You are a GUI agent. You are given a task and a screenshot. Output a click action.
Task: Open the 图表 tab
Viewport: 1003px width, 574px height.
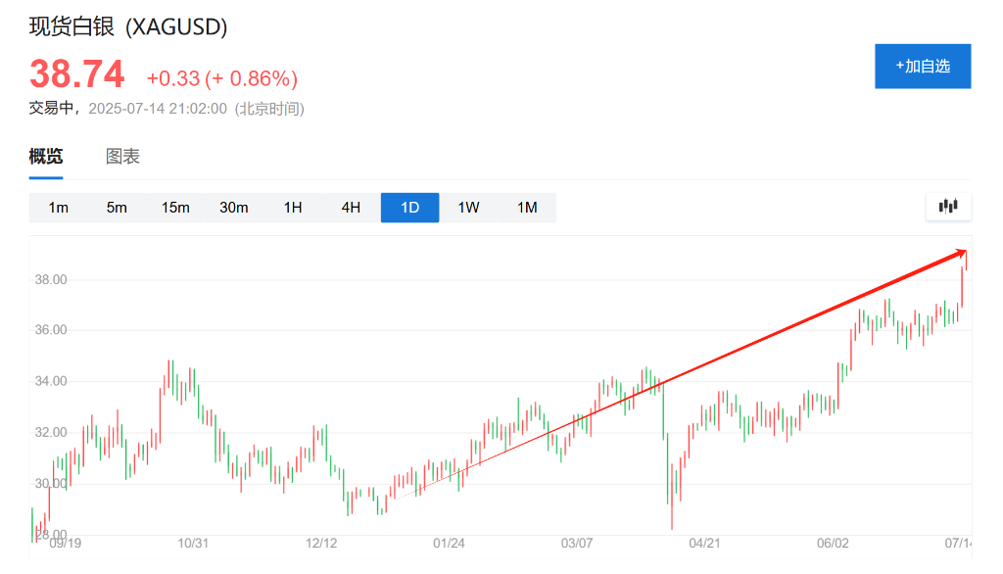pos(123,157)
